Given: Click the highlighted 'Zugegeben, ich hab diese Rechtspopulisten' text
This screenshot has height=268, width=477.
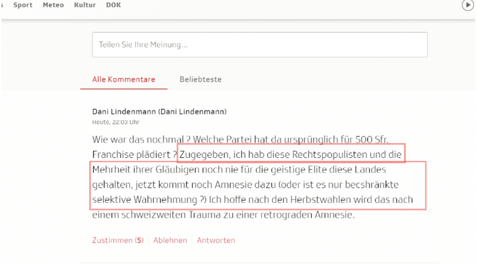Looking at the screenshot, I should coord(291,155).
